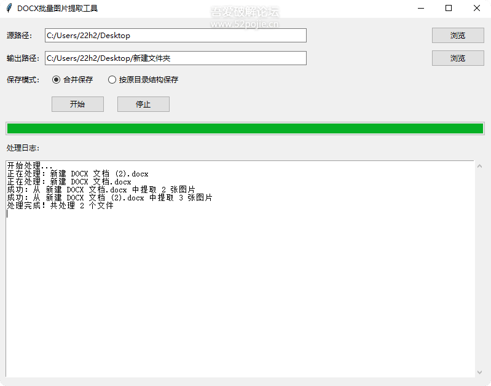Click the output path input field

[x=175, y=58]
